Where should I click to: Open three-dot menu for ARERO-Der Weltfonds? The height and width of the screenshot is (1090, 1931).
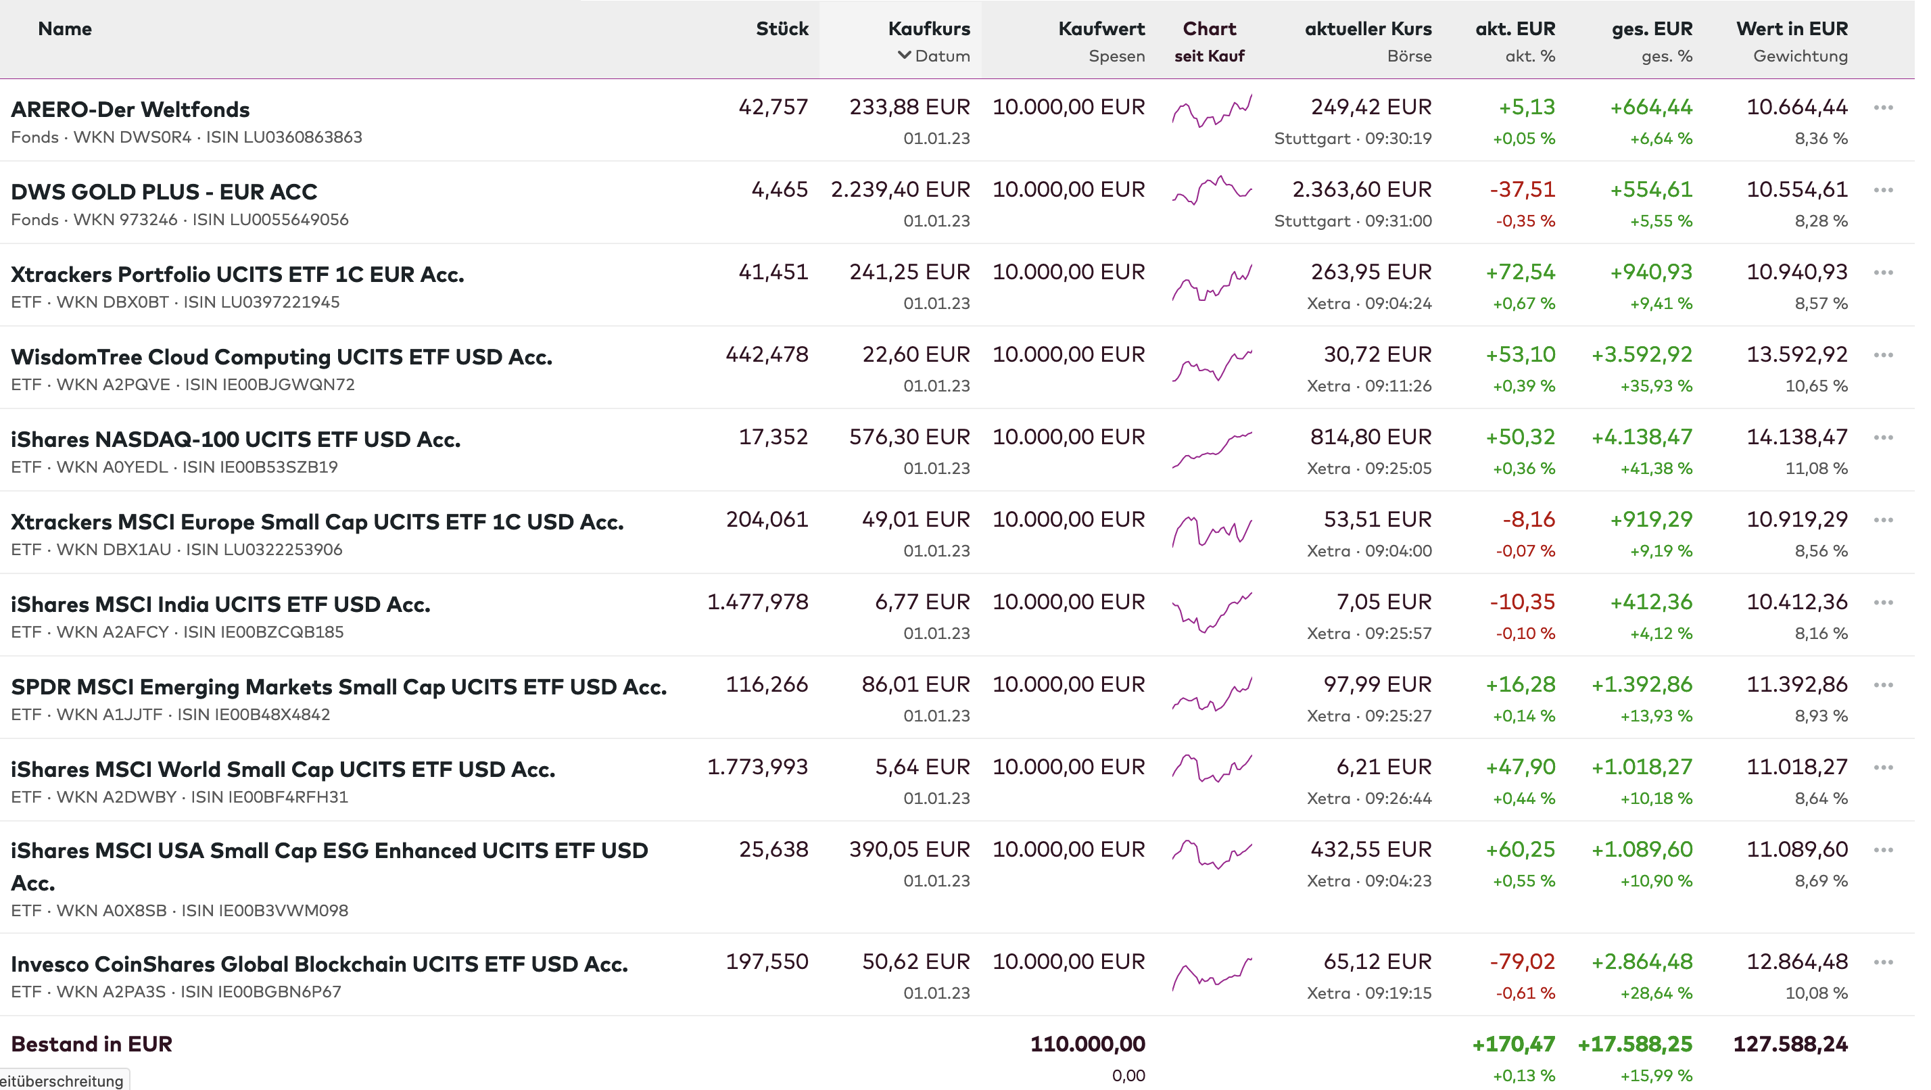(x=1883, y=108)
